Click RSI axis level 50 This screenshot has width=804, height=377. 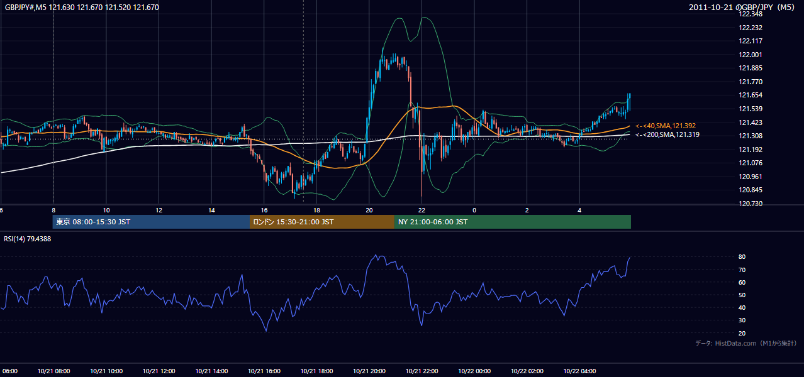pos(742,295)
